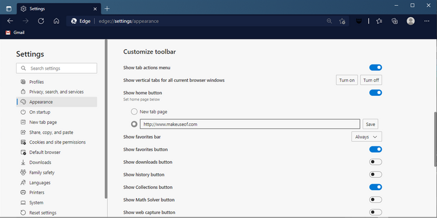Open Gmail bookmark in favorites bar
The width and height of the screenshot is (437, 218).
tap(15, 33)
